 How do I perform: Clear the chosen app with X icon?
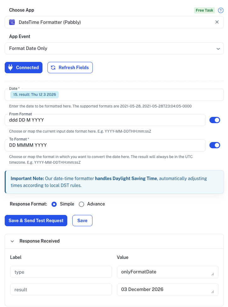[x=217, y=22]
